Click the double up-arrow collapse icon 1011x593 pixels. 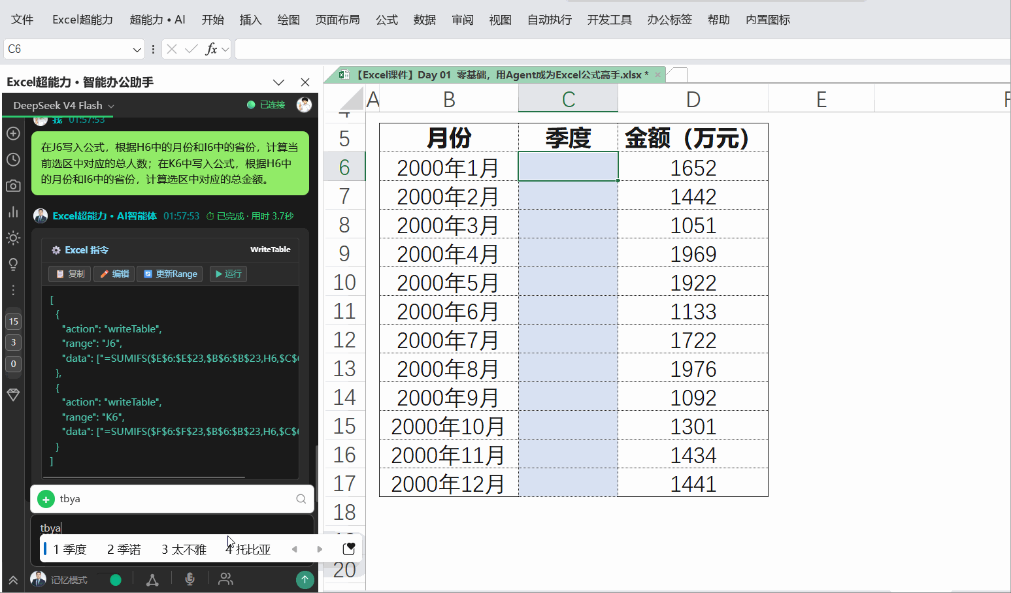click(x=13, y=580)
